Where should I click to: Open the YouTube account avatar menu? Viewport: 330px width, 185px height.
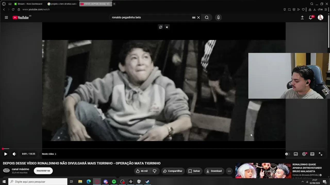point(320,17)
